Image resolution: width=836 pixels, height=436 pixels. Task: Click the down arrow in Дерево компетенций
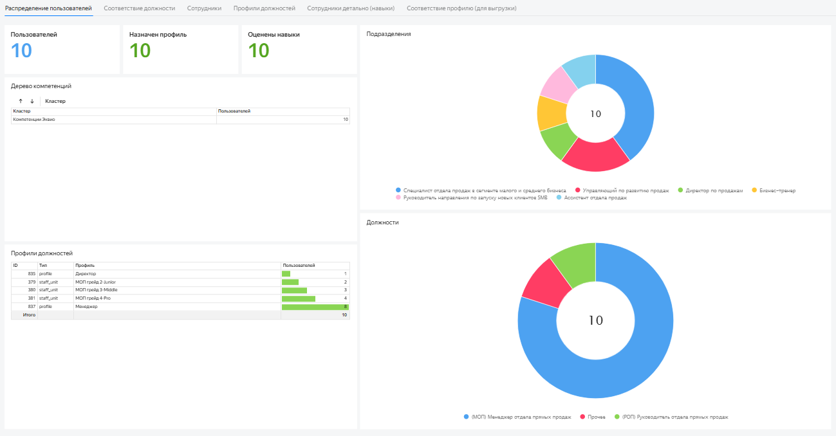32,101
